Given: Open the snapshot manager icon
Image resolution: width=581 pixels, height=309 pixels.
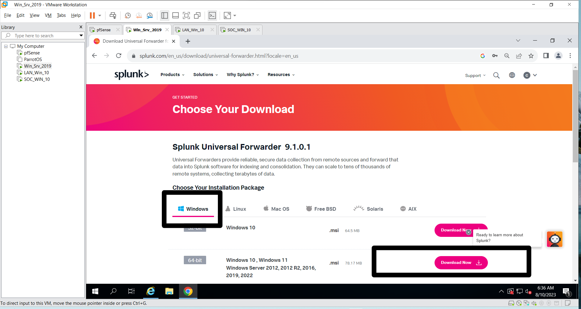Looking at the screenshot, I should point(150,15).
